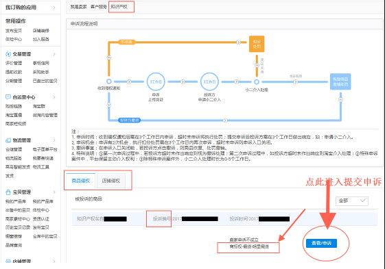Open 已卖出的宝贝 link
The height and width of the screenshot is (269, 385).
click(x=45, y=81)
